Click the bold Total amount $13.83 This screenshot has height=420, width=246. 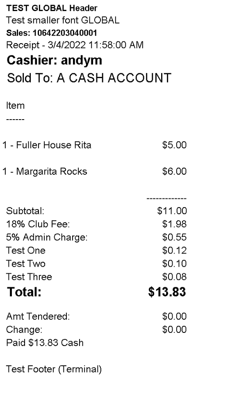click(167, 292)
